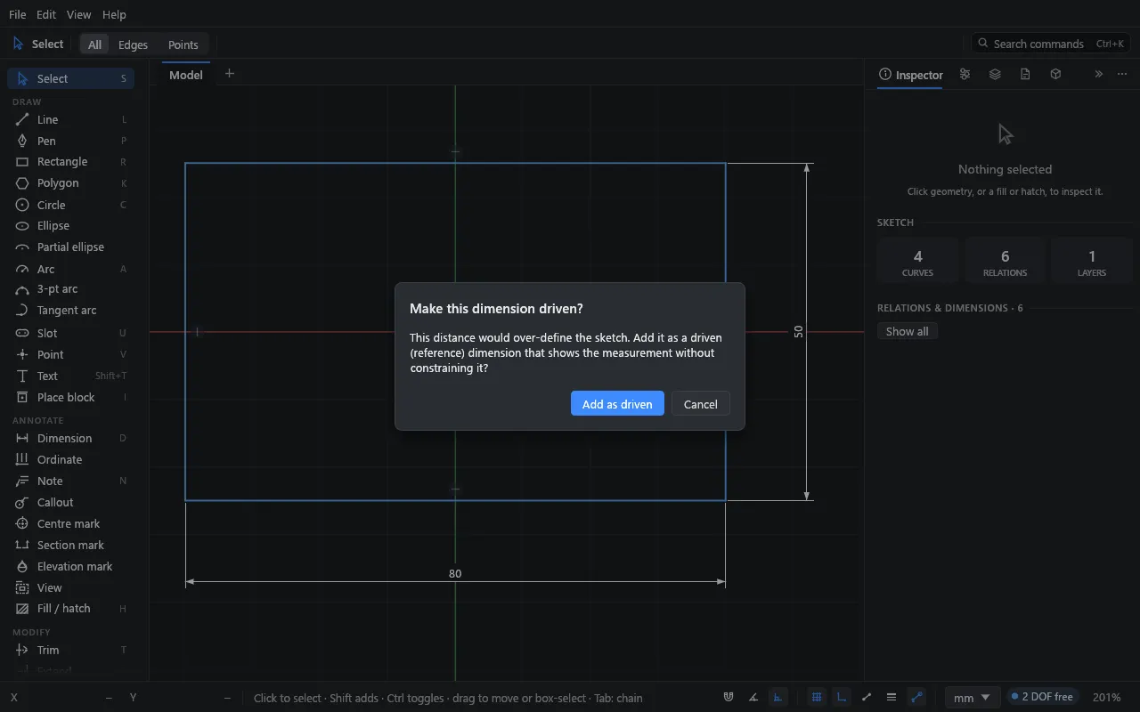Open the mm units dropdown
The height and width of the screenshot is (712, 1140).
click(971, 698)
